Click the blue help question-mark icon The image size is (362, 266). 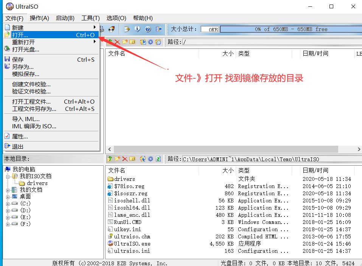[x=148, y=29]
